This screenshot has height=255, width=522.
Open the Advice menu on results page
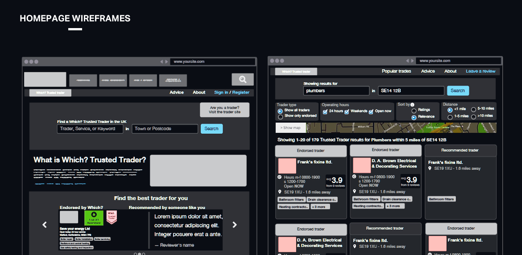428,71
